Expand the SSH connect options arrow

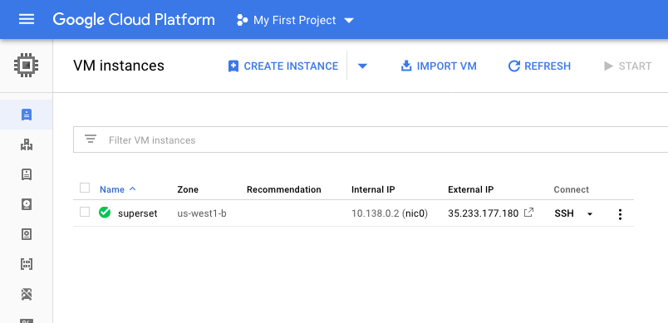tap(590, 214)
